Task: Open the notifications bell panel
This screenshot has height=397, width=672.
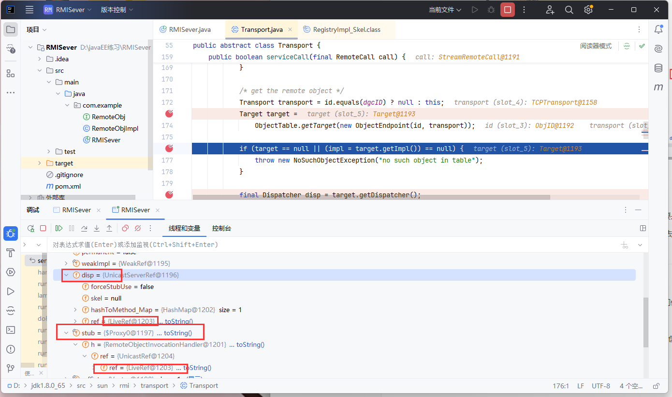Action: point(658,29)
